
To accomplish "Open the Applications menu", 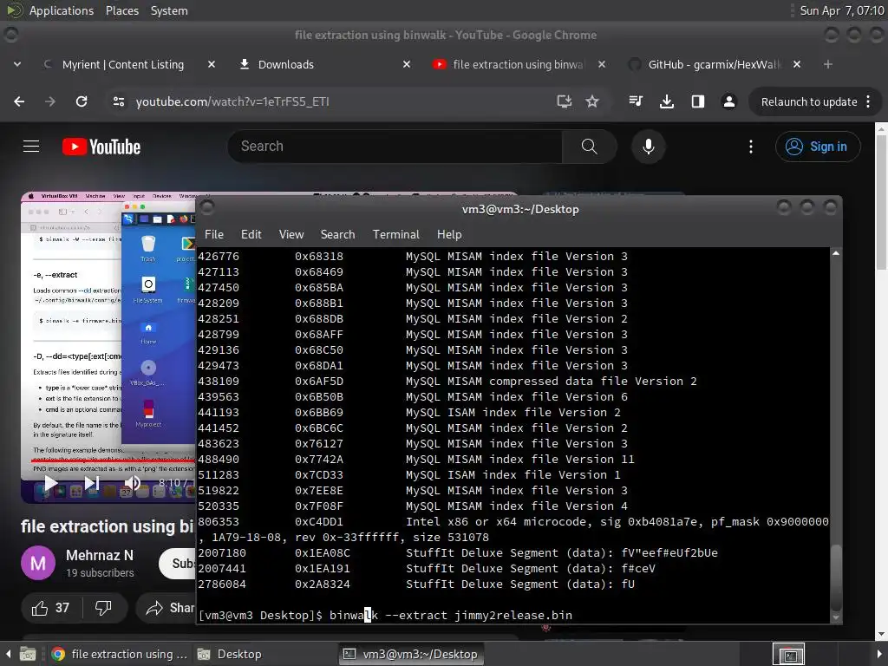I will click(x=62, y=10).
